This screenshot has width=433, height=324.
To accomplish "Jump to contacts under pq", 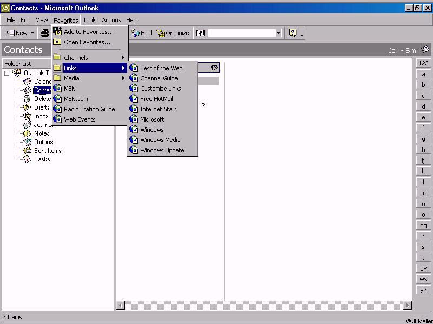I will (x=423, y=225).
